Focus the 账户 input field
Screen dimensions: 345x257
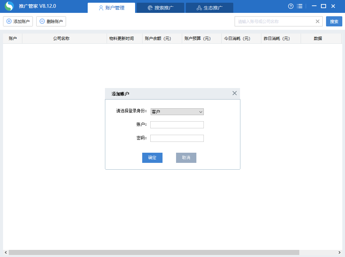click(x=177, y=125)
